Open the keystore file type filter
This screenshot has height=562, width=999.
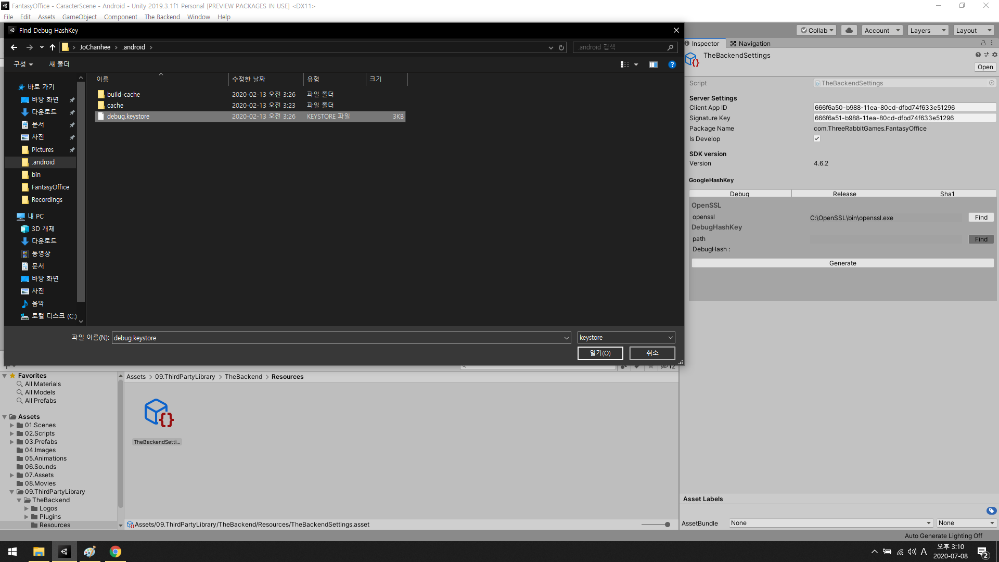coord(626,338)
